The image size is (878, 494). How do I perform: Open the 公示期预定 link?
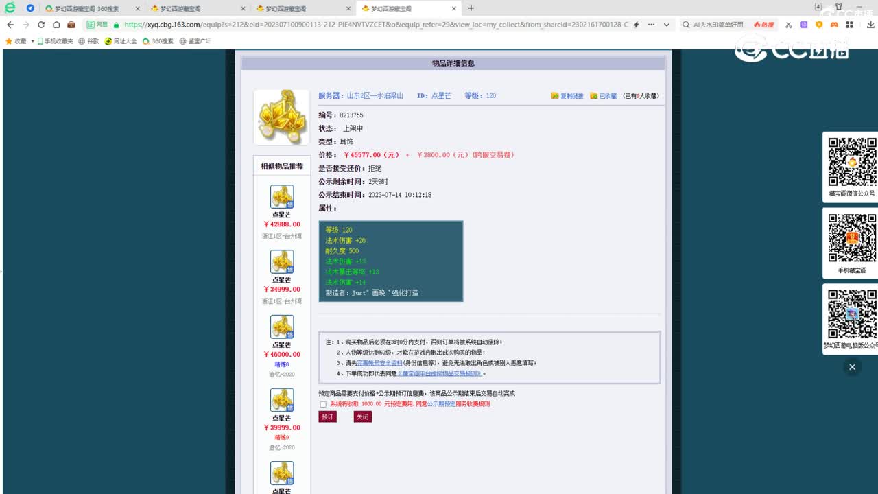(441, 404)
